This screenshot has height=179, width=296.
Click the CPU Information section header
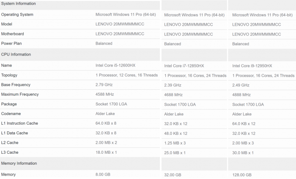click(x=16, y=54)
